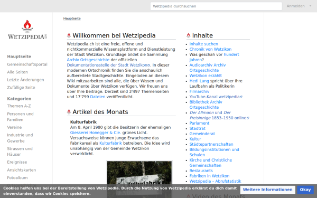Open the Anmelden dropdown arrow
This screenshot has width=317, height=198.
click(310, 6)
